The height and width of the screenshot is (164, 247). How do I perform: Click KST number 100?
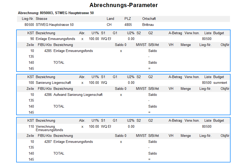(x=31, y=83)
